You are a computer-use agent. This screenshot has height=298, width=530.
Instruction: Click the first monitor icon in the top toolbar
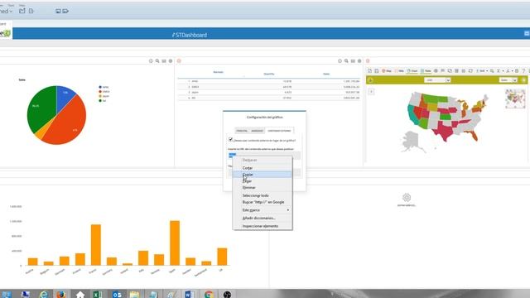58,11
